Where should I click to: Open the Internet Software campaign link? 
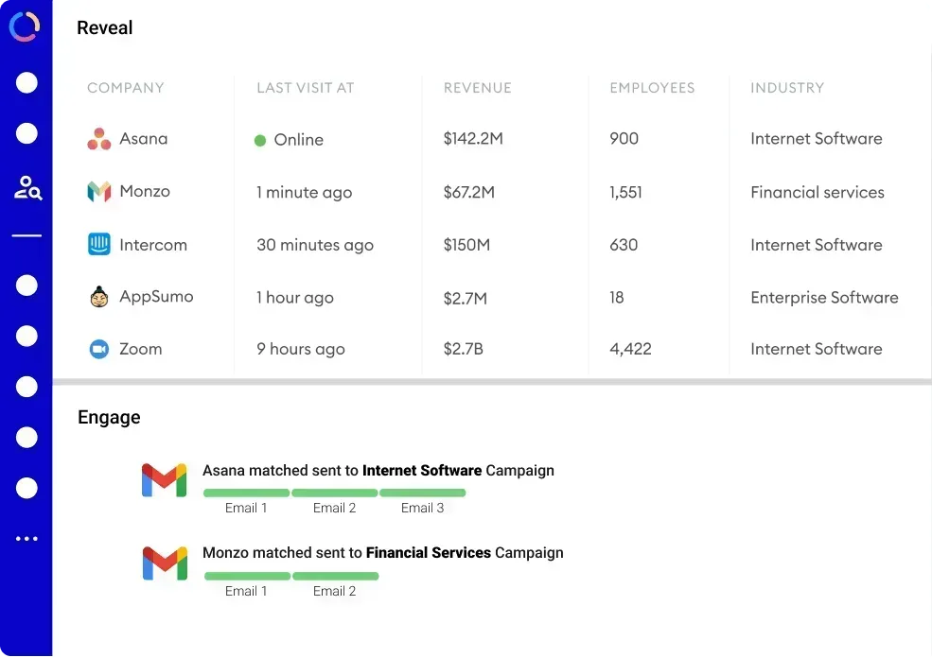pos(422,470)
